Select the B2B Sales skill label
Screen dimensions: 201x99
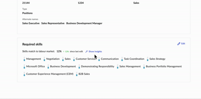pos(84,74)
